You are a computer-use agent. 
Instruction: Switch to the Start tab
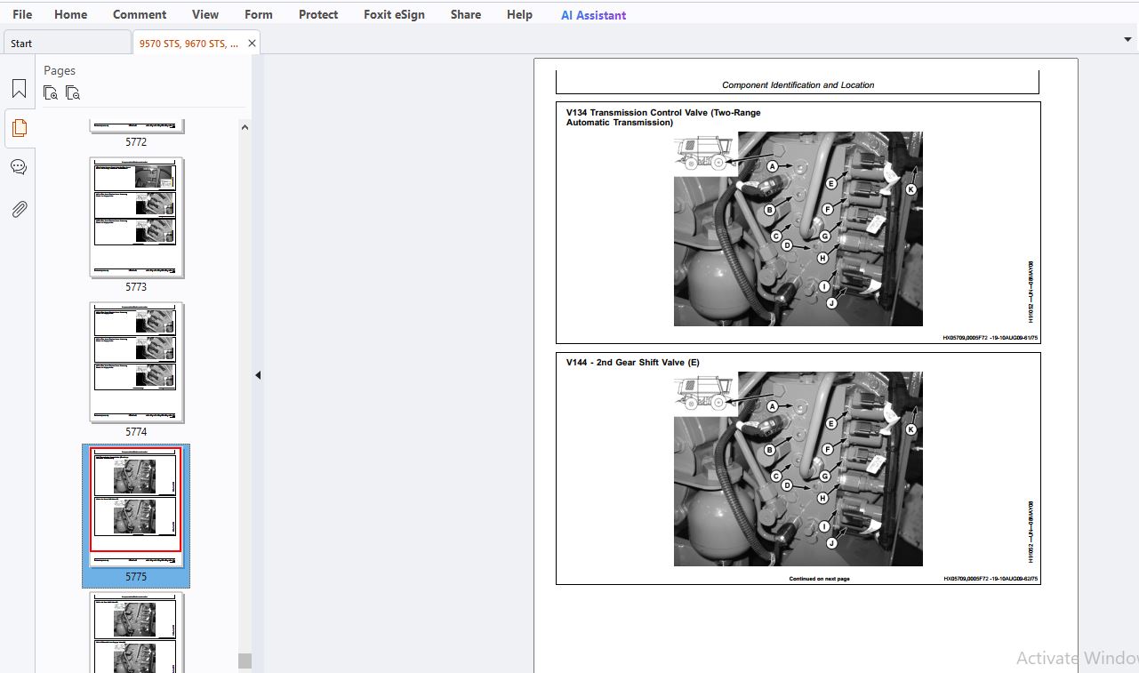click(67, 43)
